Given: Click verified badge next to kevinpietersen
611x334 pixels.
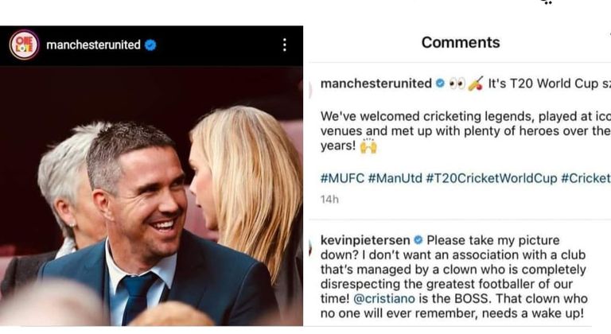Looking at the screenshot, I should (418, 240).
